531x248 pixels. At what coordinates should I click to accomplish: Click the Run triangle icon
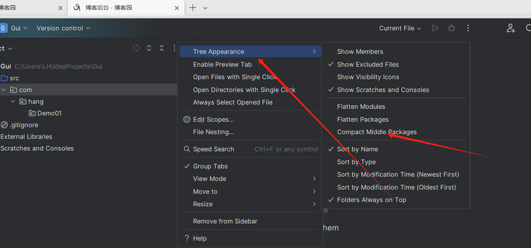(435, 28)
